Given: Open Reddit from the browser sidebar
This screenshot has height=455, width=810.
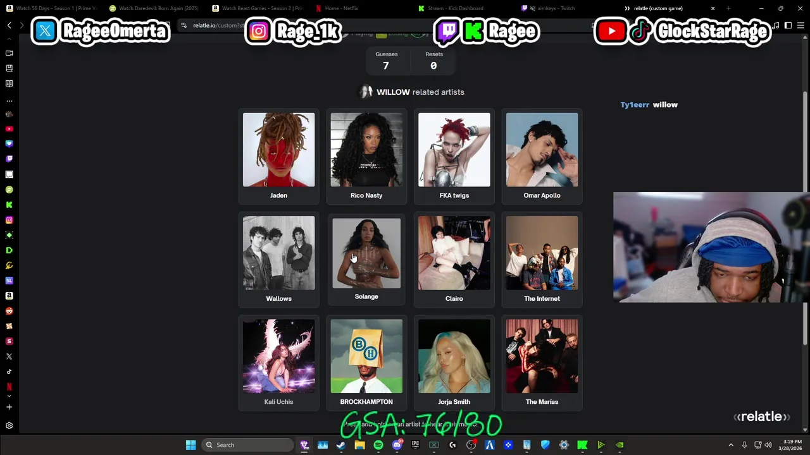Looking at the screenshot, I should (x=9, y=311).
